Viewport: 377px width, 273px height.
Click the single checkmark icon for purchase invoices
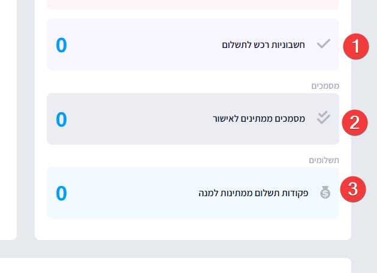(x=324, y=44)
